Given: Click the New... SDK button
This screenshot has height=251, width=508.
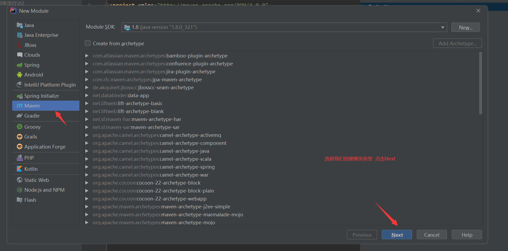Looking at the screenshot, I should coord(466,28).
